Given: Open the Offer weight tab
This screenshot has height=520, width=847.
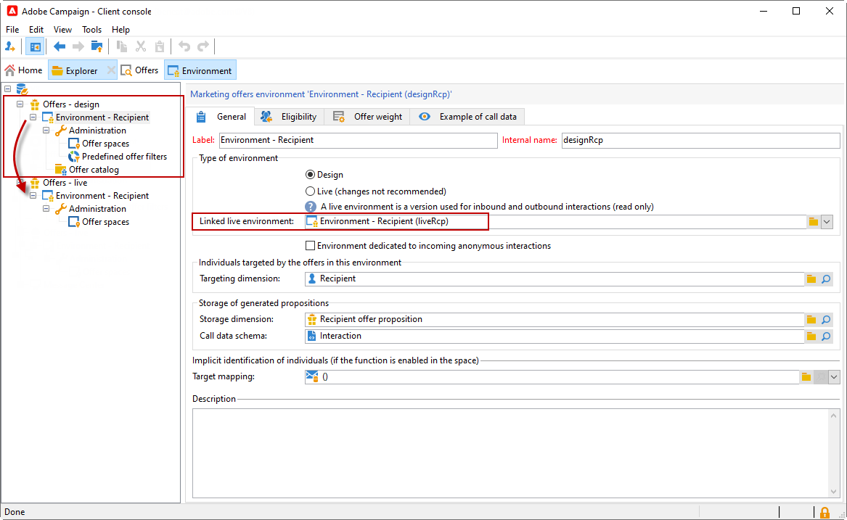Looking at the screenshot, I should pyautogui.click(x=367, y=117).
